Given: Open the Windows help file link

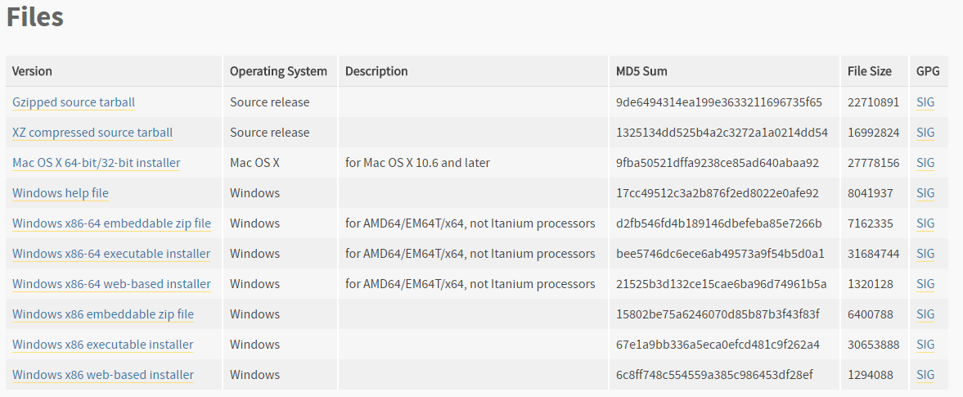Looking at the screenshot, I should click(61, 193).
